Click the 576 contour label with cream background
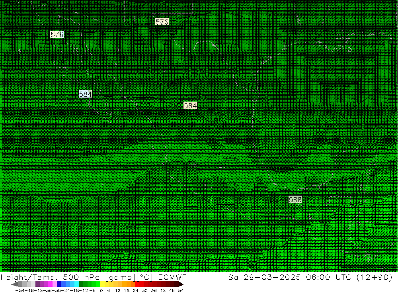 [162, 22]
